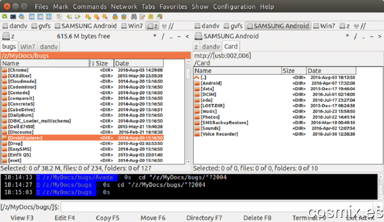The width and height of the screenshot is (384, 222).
Task: Click the left panel vertical scrollbar
Action: pyautogui.click(x=188, y=112)
